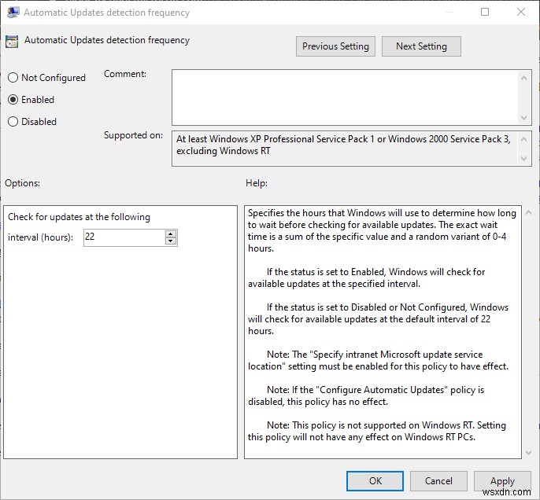The image size is (540, 500).
Task: Go to Previous Setting
Action: click(x=335, y=46)
